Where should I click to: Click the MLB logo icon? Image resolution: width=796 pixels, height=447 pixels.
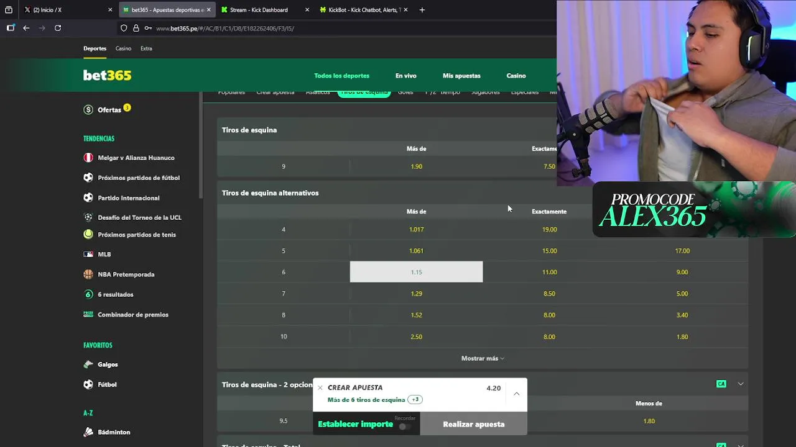coord(88,255)
